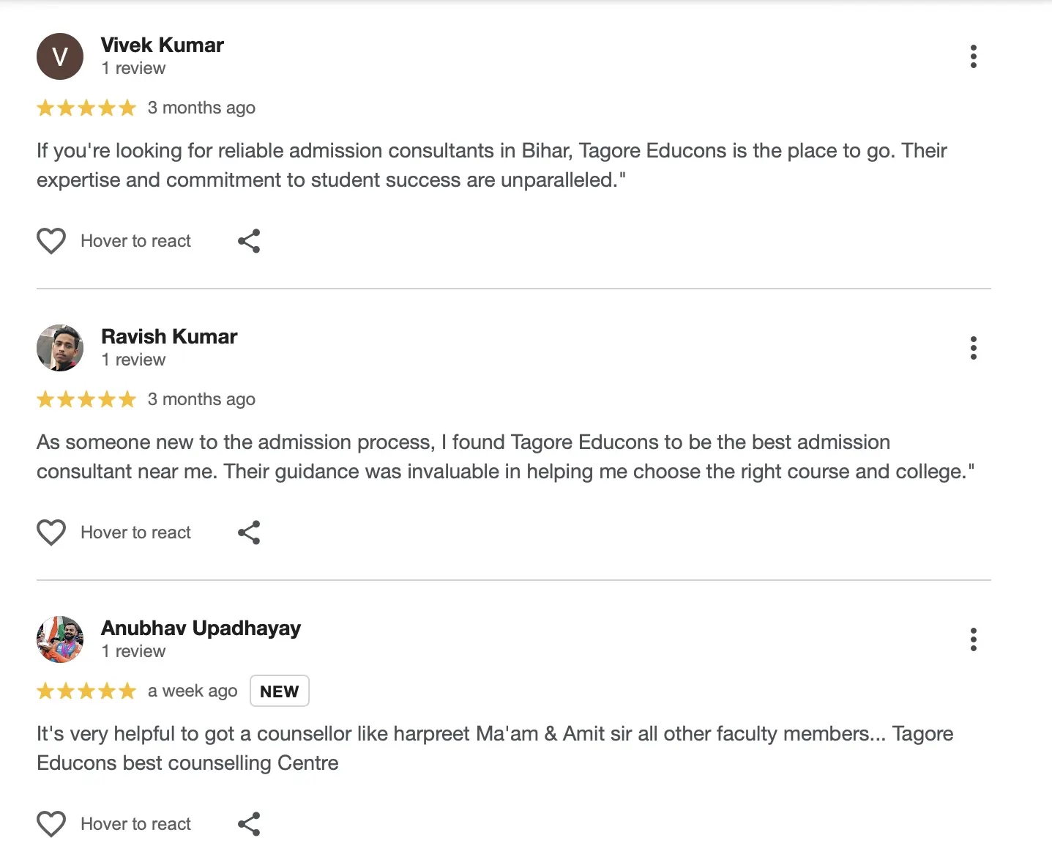The width and height of the screenshot is (1052, 868).
Task: Open Ravish Kumar's reviewer profile name
Action: pyautogui.click(x=169, y=337)
